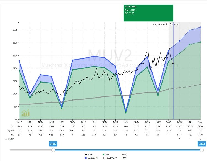Image resolution: width=207 pixels, height=161 pixels.
Task: Click the 12/14 Normal PE blue point
Action: (x=94, y=56)
